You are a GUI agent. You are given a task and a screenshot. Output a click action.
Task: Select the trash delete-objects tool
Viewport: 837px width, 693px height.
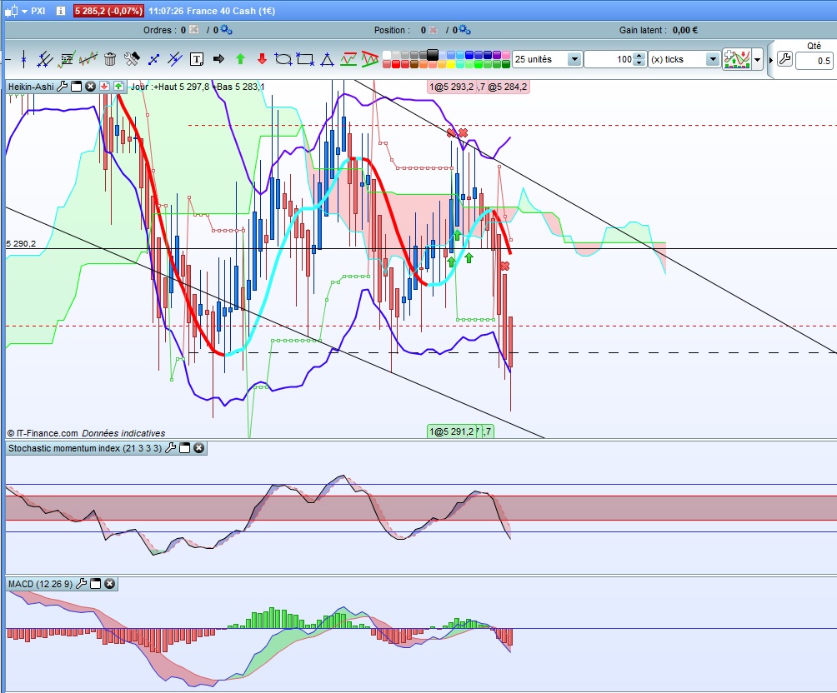point(110,59)
